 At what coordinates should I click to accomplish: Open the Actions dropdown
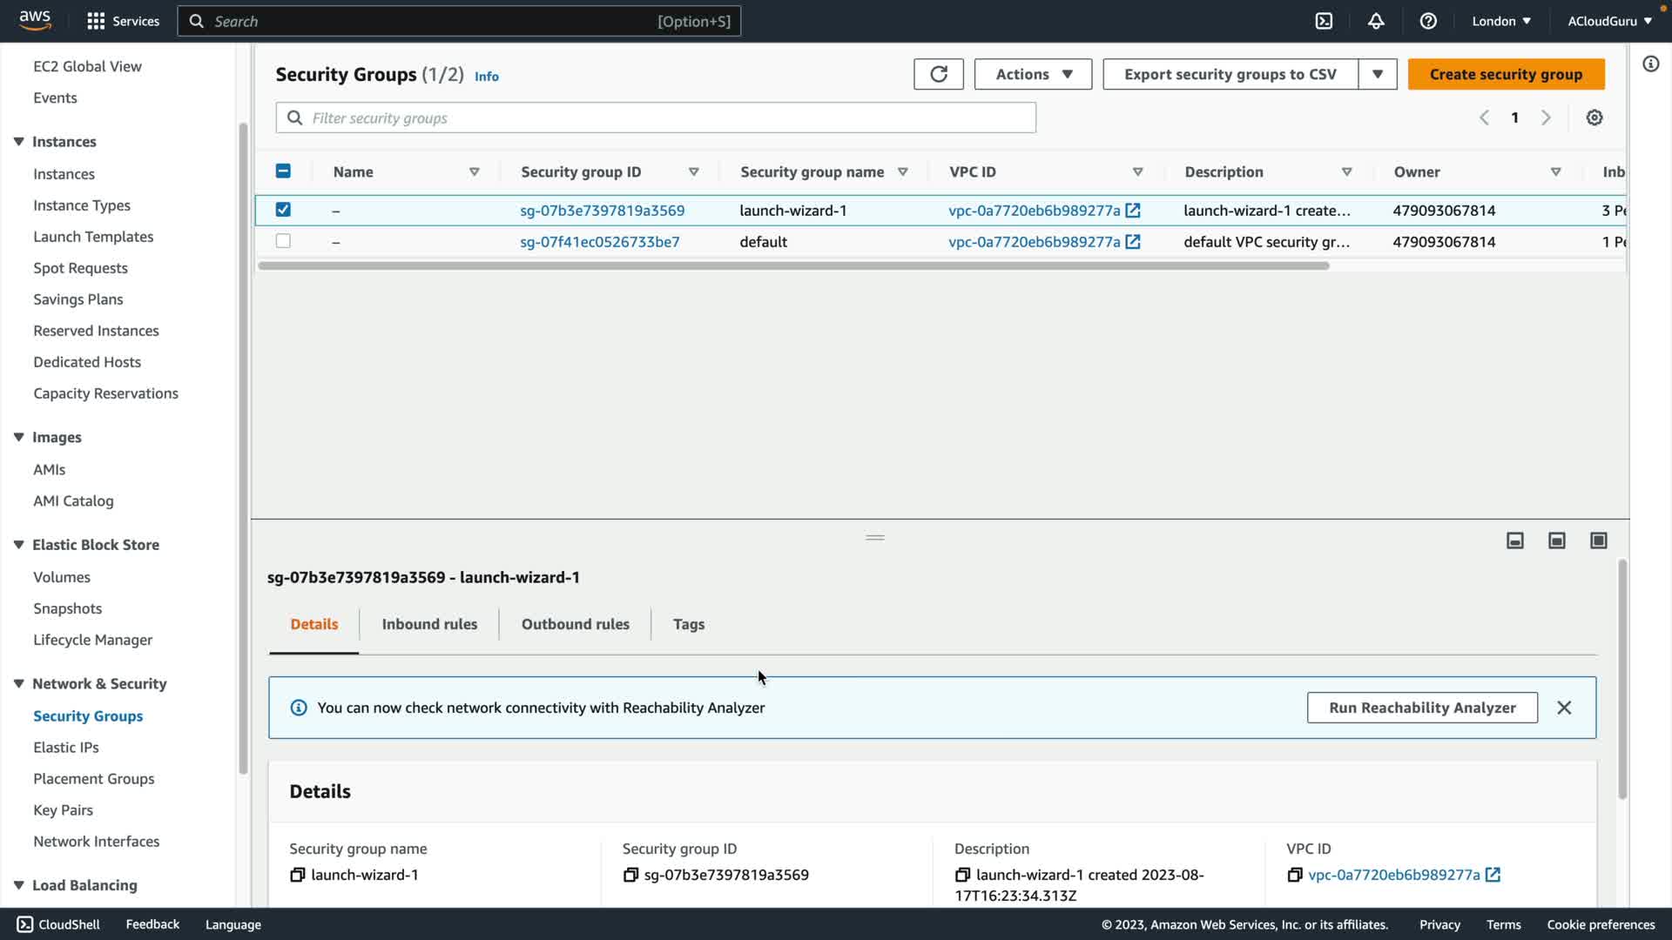tap(1033, 74)
